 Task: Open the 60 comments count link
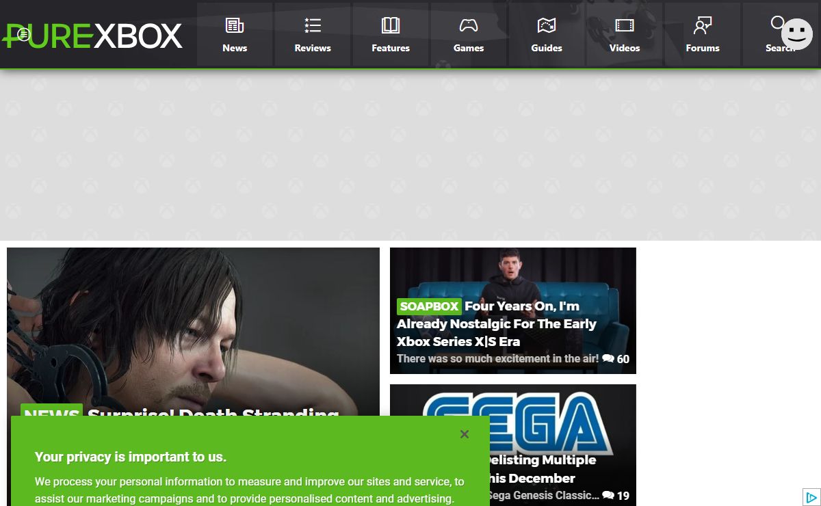click(x=616, y=359)
